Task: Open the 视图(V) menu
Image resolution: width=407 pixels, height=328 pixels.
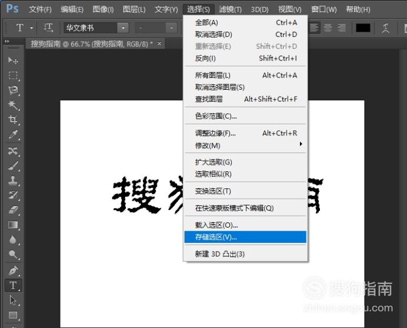Action: pos(290,9)
